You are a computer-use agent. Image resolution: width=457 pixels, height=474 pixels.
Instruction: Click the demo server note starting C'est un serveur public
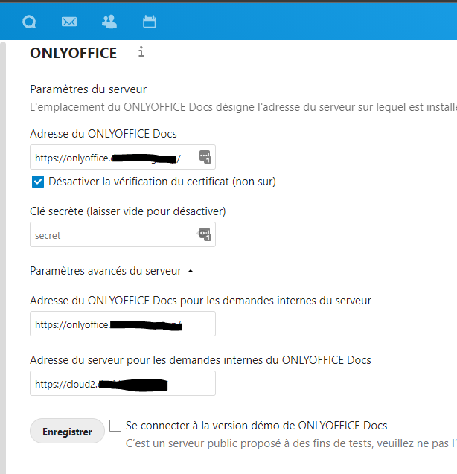tap(291, 443)
